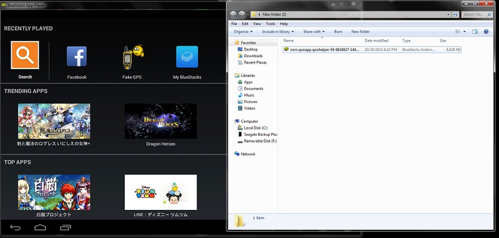Click the change view icon
Viewport: 499px width, 238px height.
point(458,31)
